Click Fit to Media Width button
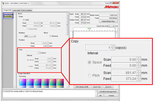 point(82,87)
